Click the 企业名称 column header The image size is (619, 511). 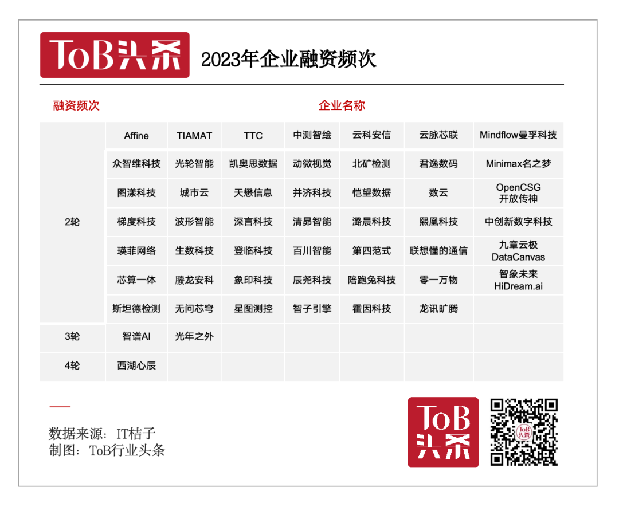(x=342, y=105)
